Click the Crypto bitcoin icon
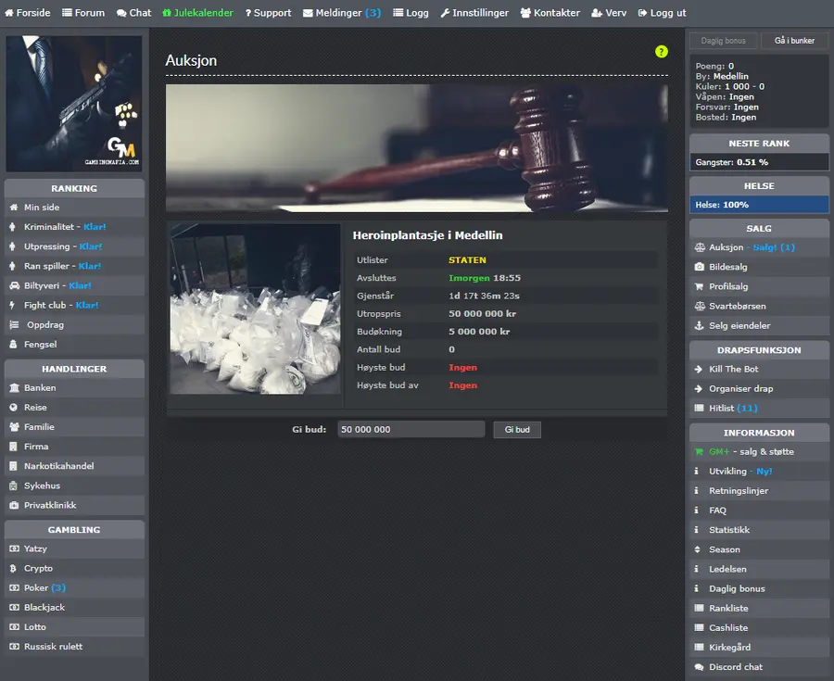The width and height of the screenshot is (834, 681). click(x=13, y=568)
